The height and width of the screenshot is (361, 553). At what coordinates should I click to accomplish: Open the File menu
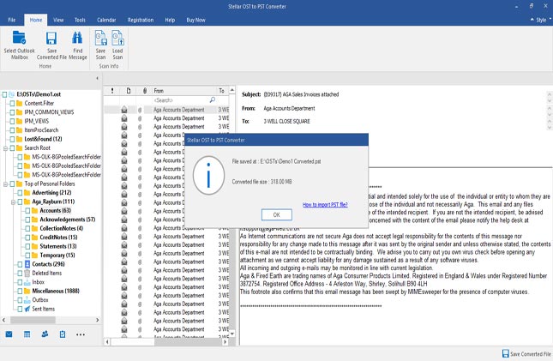click(x=12, y=20)
